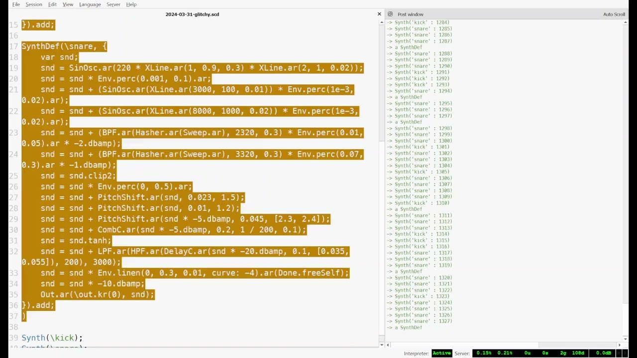
Task: Click line number 26 in the gutter
Action: pyautogui.click(x=13, y=187)
